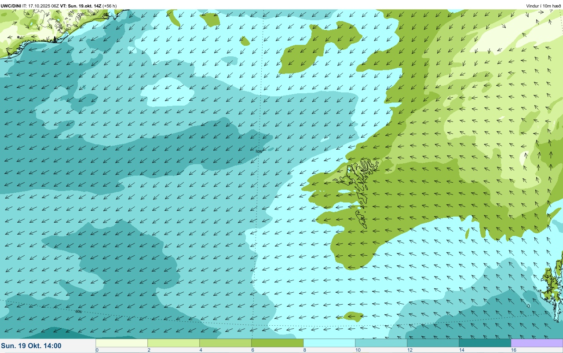Image resolution: width=563 pixels, height=353 pixels.
Task: Click the legend tick value "14"
Action: pos(462,350)
